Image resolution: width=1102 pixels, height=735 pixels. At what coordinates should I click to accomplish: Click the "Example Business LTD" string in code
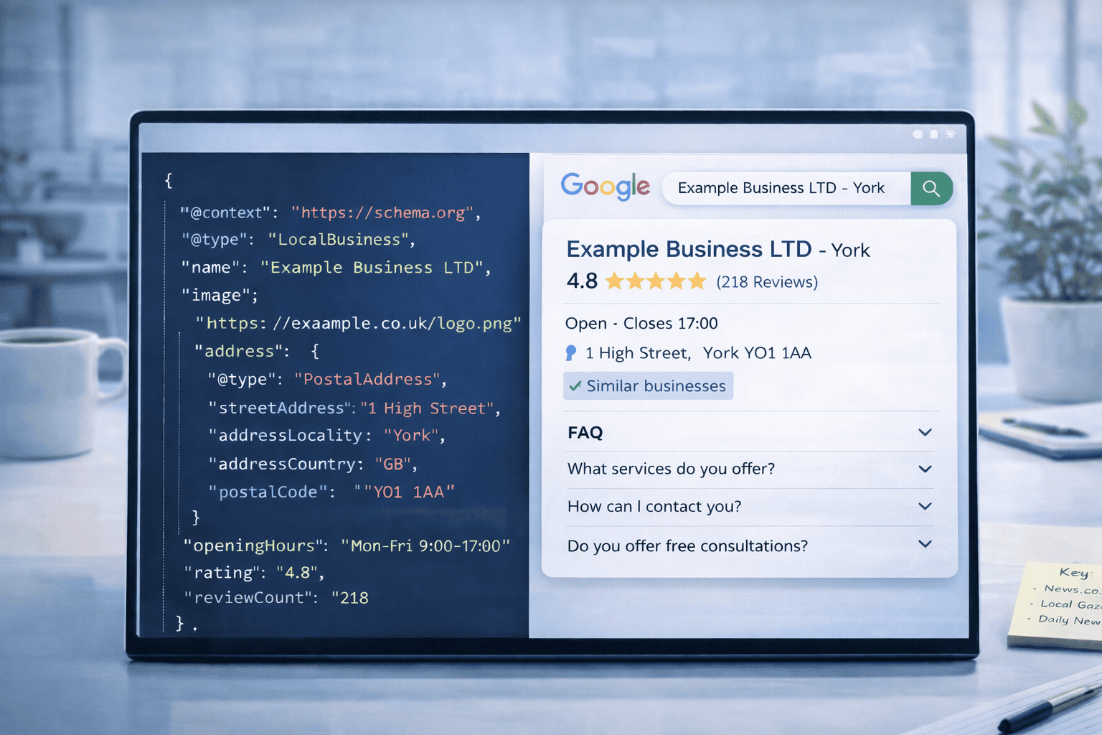click(372, 268)
